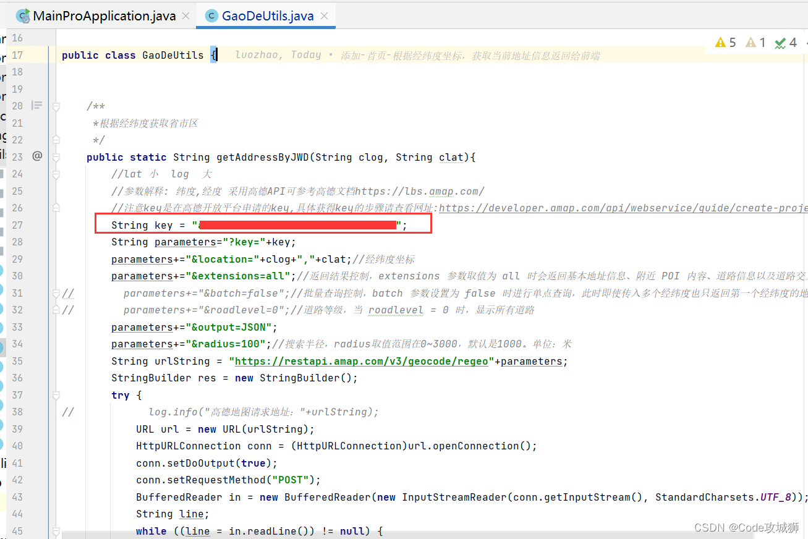Click fold end marker at line 32
This screenshot has width=808, height=539.
(x=56, y=310)
